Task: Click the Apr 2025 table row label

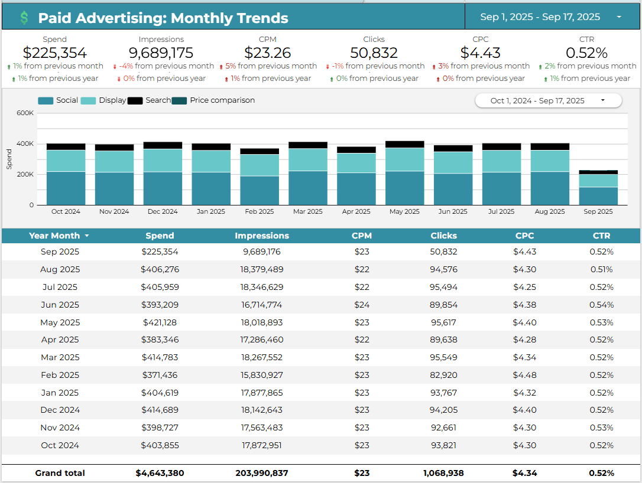Action: pyautogui.click(x=60, y=340)
